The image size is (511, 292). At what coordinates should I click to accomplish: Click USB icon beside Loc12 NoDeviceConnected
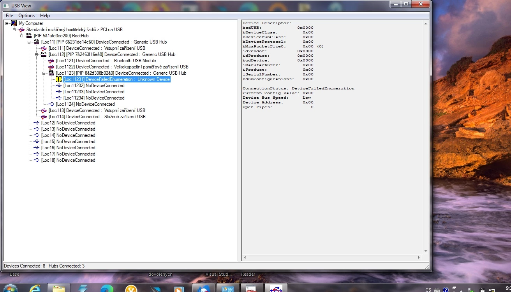36,123
